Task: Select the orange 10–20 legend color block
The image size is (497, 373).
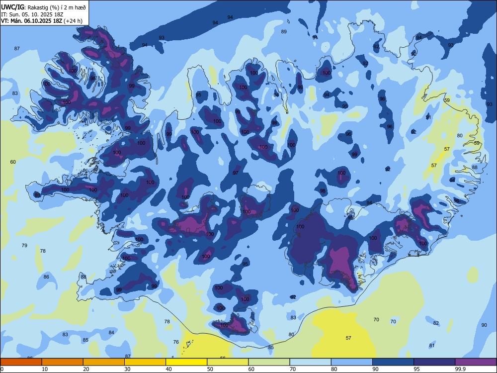Action: pos(63,362)
